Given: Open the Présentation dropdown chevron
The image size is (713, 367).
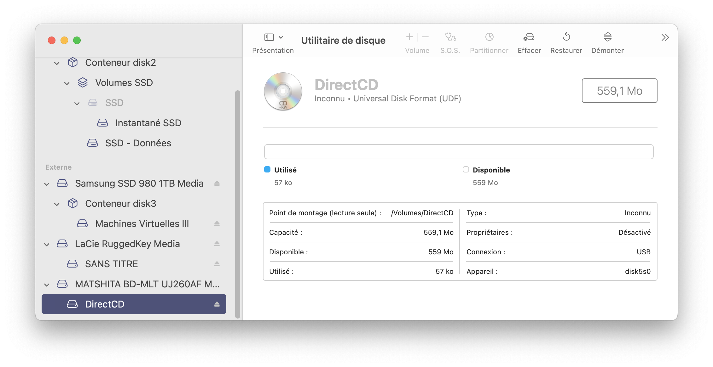Looking at the screenshot, I should 281,37.
